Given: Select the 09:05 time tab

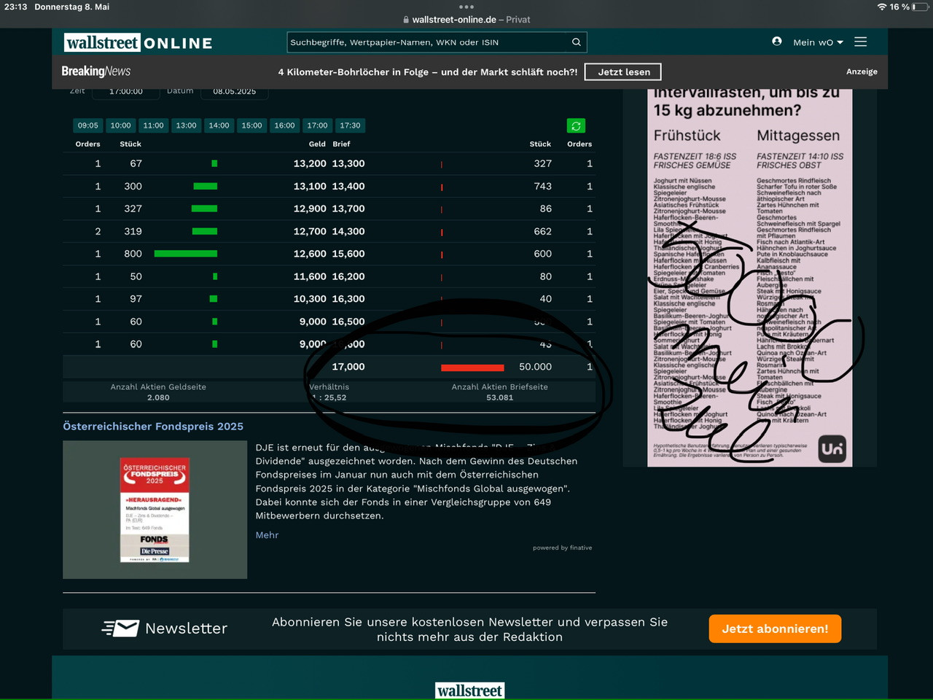Looking at the screenshot, I should [x=88, y=125].
